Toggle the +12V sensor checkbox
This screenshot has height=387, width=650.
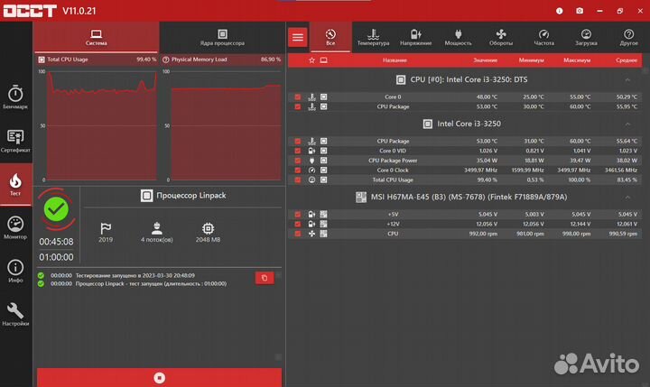click(297, 224)
